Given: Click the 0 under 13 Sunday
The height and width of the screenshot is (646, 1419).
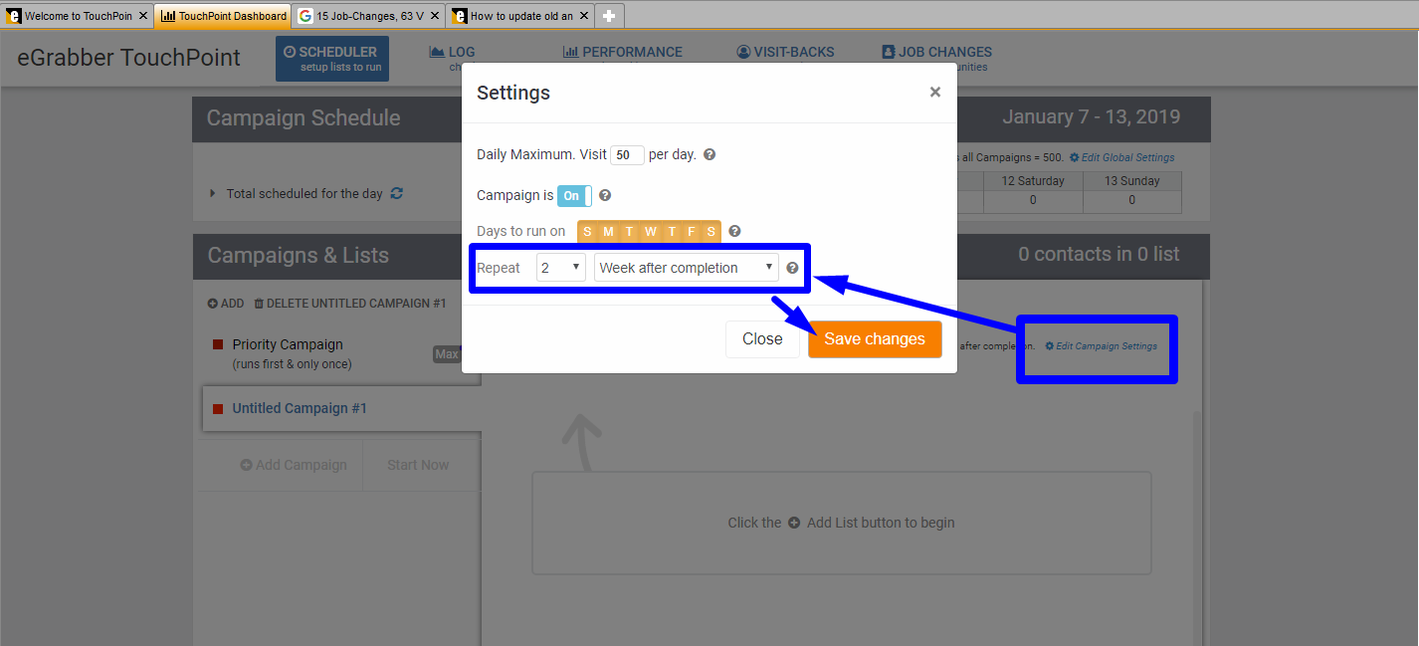Looking at the screenshot, I should point(1131,200).
